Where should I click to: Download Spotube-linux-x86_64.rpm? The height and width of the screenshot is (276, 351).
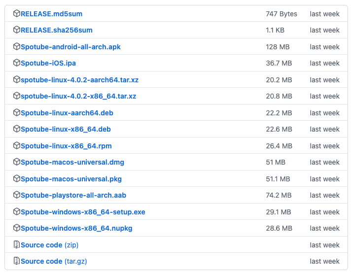pos(66,146)
